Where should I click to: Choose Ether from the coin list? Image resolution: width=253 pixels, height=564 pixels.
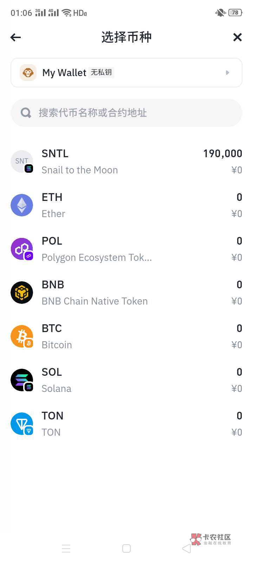pyautogui.click(x=53, y=214)
